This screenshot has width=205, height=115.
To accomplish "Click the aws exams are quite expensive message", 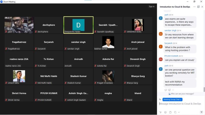I will pos(180,22).
